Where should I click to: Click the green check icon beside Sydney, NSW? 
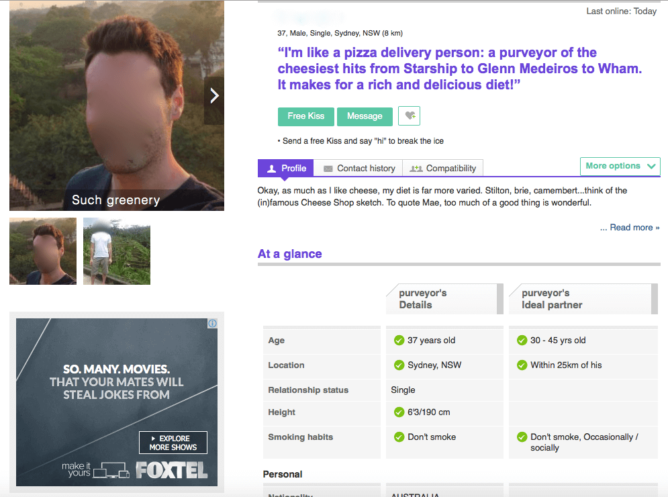[x=399, y=365]
